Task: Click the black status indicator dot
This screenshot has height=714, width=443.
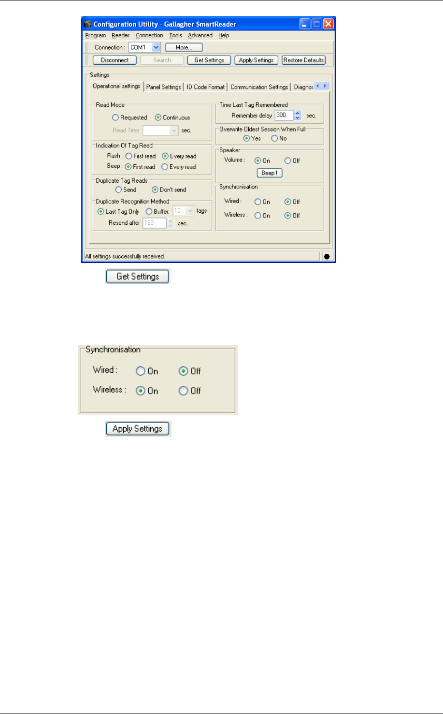Action: [x=327, y=257]
